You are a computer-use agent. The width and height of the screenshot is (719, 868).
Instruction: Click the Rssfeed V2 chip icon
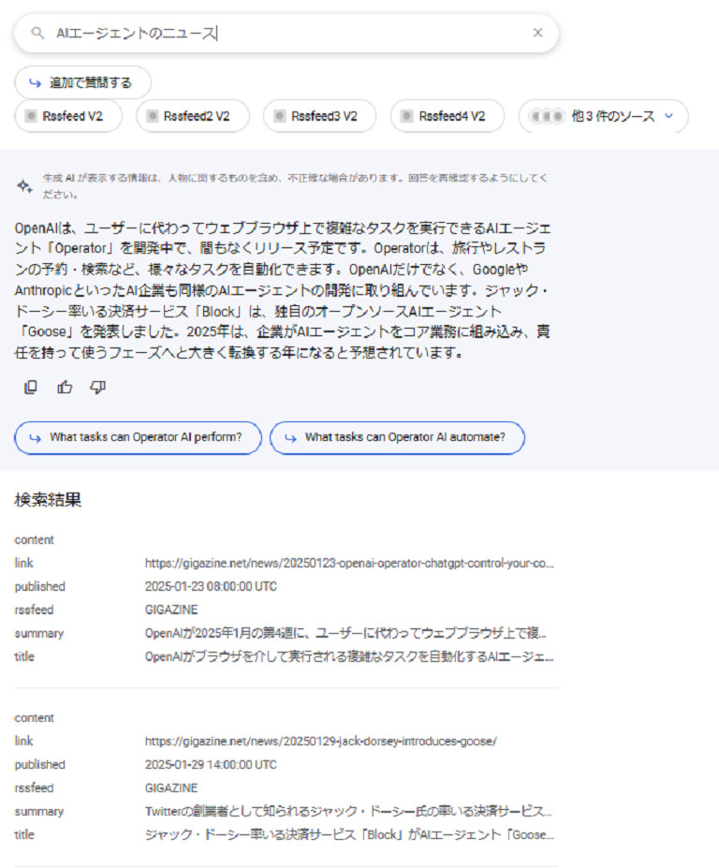click(x=31, y=116)
